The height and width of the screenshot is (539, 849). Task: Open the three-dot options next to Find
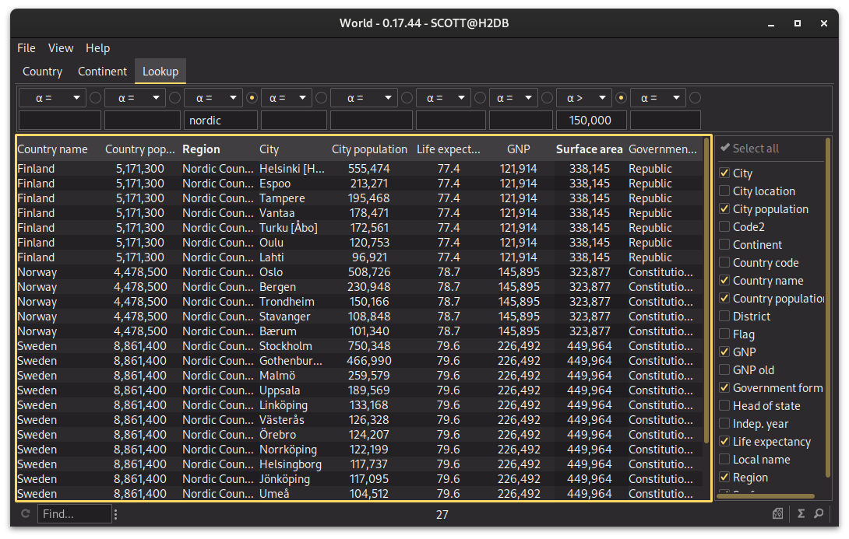click(116, 514)
